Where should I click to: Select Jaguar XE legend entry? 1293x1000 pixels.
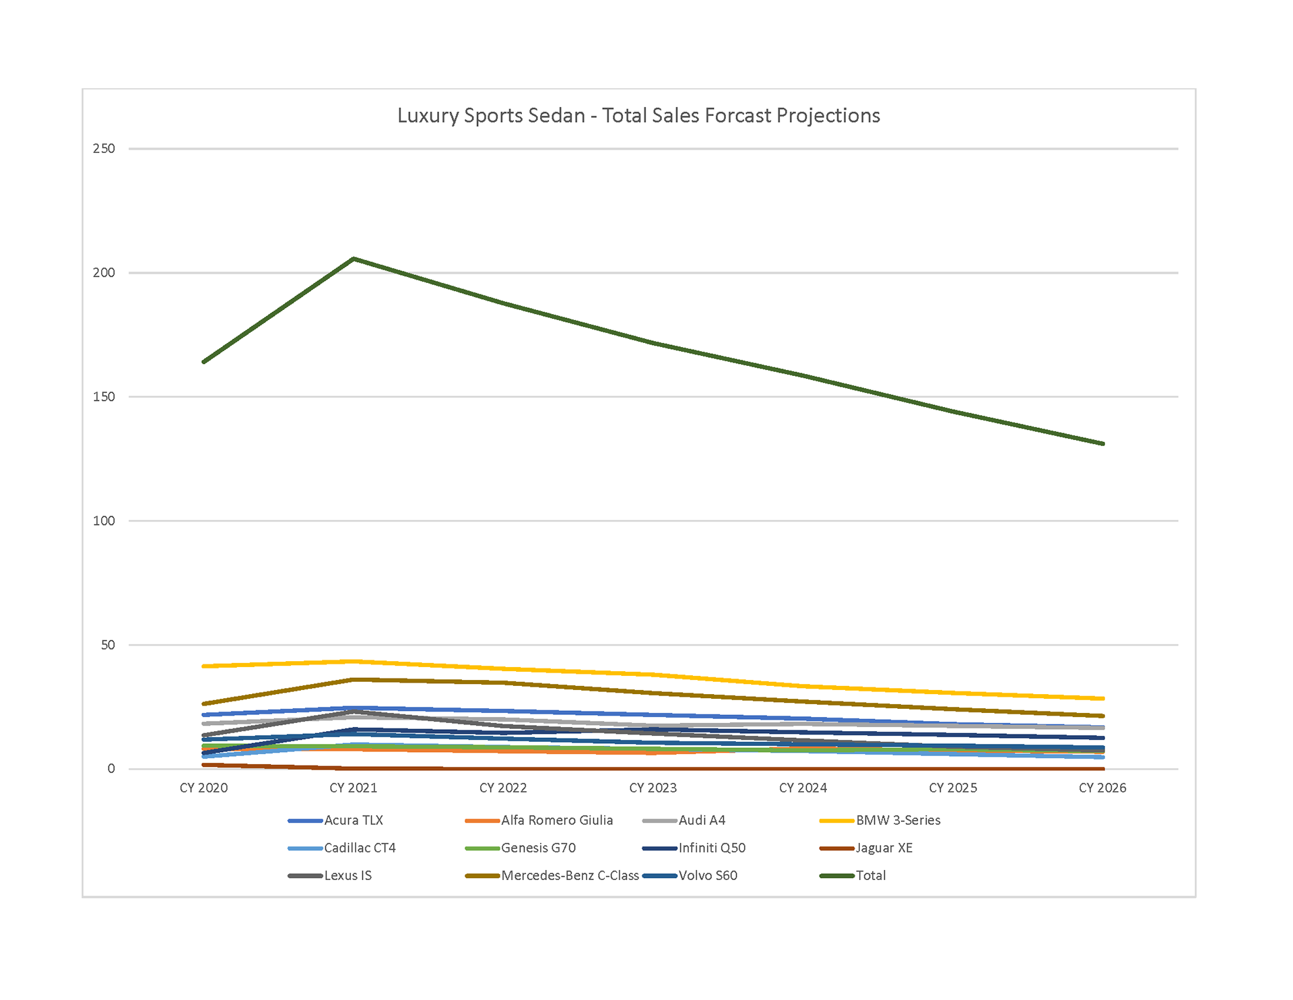pyautogui.click(x=884, y=848)
